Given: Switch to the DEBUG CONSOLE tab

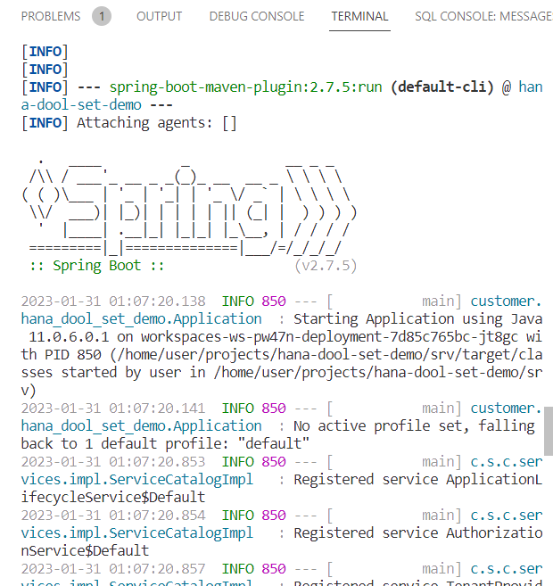Looking at the screenshot, I should [x=257, y=16].
